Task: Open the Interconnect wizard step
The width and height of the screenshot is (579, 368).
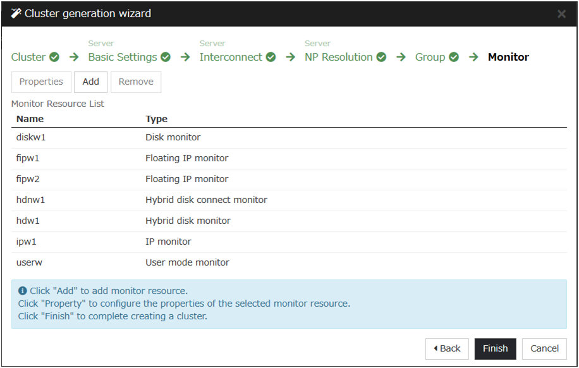Action: coord(231,57)
